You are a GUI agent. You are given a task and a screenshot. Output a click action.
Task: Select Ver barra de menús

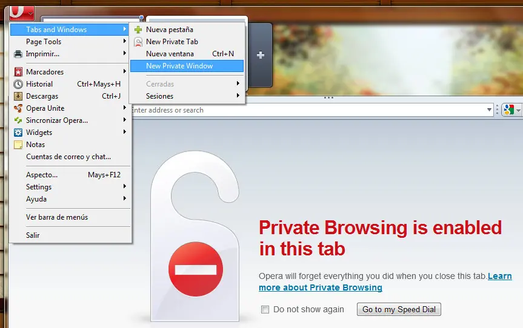tap(70, 217)
